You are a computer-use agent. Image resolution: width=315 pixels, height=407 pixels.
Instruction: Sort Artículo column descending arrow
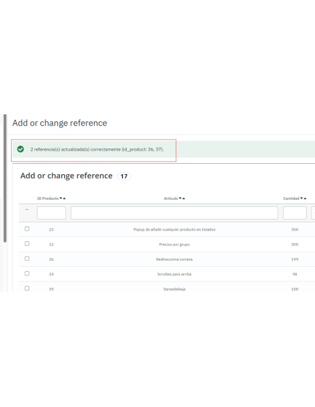pos(180,199)
